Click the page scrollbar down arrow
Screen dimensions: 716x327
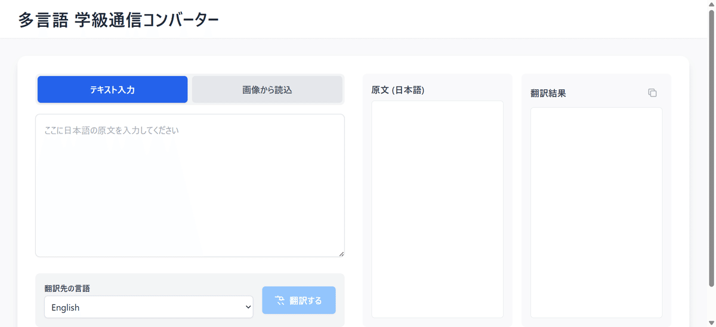click(x=711, y=322)
